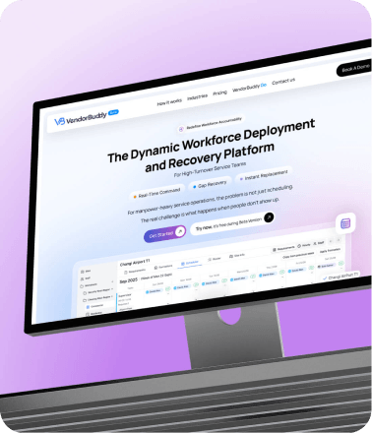372x433 pixels.
Task: Open the Contact us link
Action: [283, 81]
